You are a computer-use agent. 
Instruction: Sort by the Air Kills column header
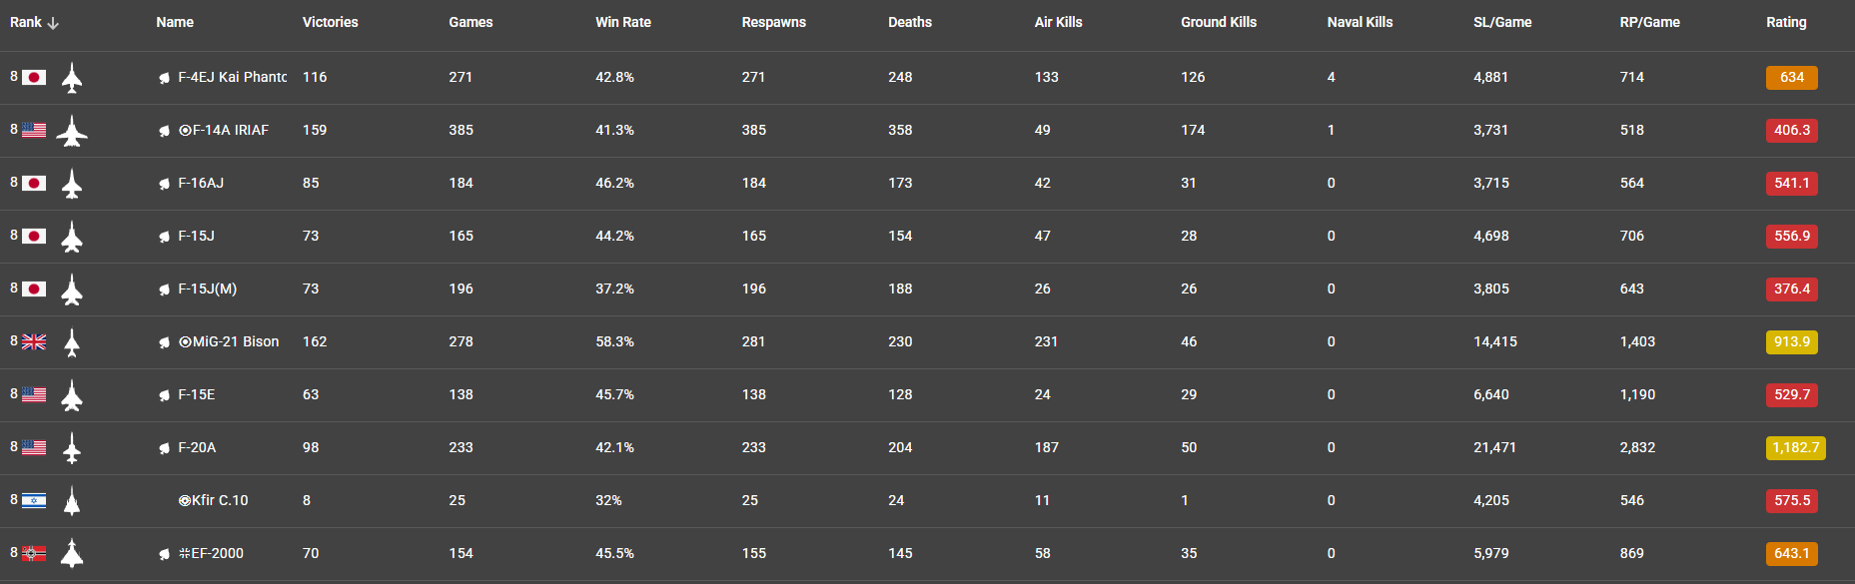click(x=1058, y=22)
